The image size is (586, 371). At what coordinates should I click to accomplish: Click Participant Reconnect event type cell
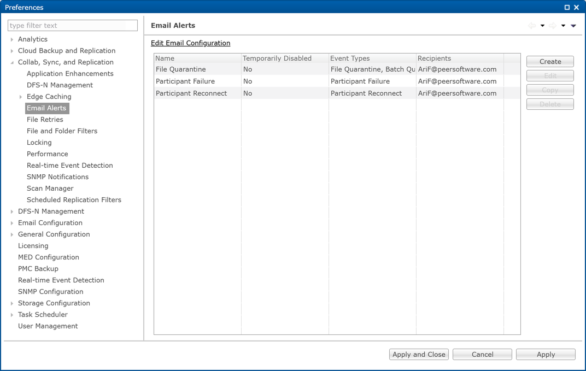click(x=366, y=93)
